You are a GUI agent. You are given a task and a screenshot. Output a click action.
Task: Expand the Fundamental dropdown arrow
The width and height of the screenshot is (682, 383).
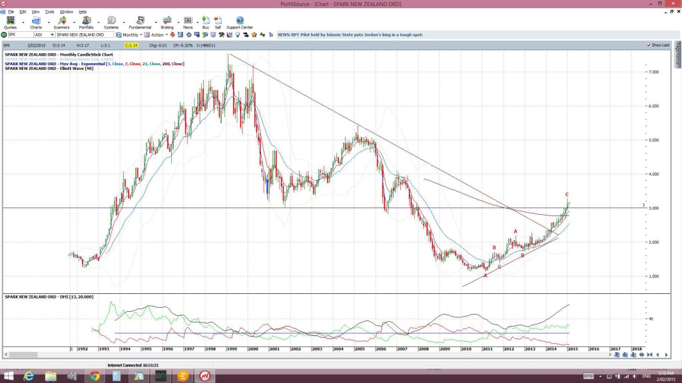coord(156,23)
